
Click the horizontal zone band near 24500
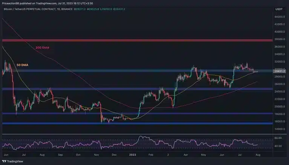[x=136, y=89]
